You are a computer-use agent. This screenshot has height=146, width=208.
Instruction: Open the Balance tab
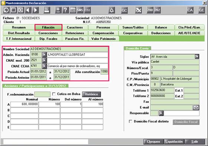tap(161, 27)
